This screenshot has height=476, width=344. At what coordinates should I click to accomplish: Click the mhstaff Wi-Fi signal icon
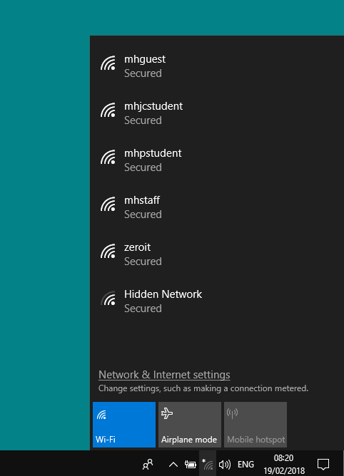point(108,204)
